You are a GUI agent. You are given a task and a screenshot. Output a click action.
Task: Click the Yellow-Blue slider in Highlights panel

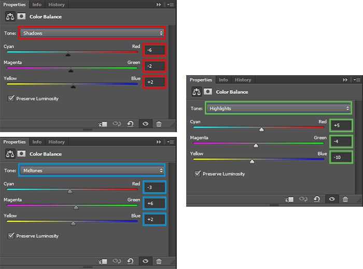[258, 159]
